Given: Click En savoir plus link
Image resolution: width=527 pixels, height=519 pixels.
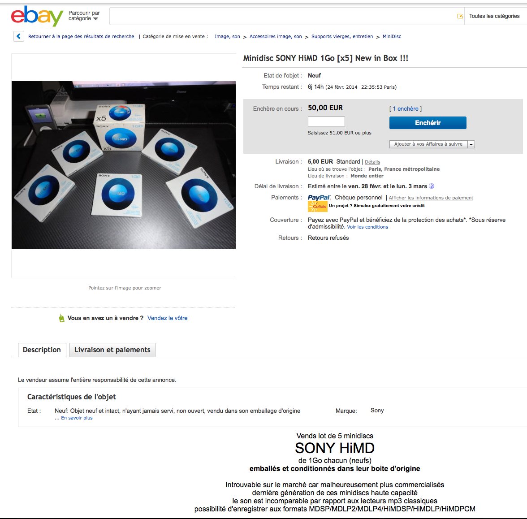Looking at the screenshot, I should 77,418.
